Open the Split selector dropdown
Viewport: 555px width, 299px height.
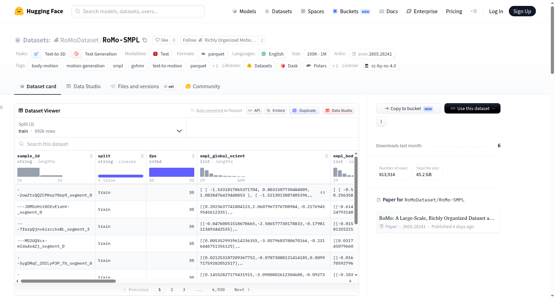coord(101,127)
